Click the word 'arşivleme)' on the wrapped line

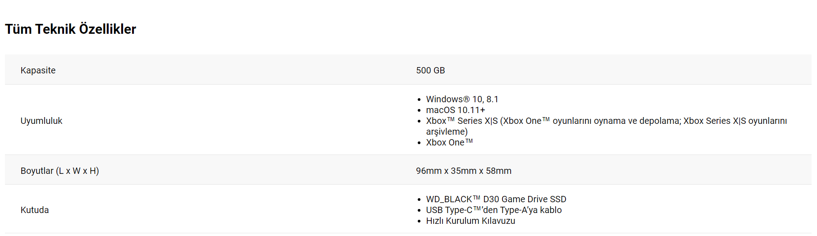click(x=447, y=132)
